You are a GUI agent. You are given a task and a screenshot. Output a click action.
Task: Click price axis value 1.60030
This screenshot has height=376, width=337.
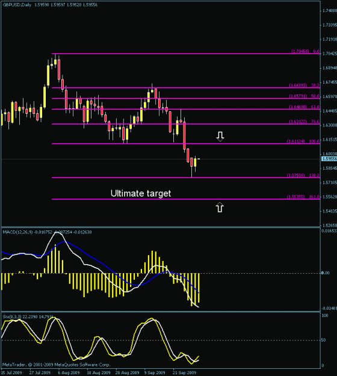[x=330, y=154]
